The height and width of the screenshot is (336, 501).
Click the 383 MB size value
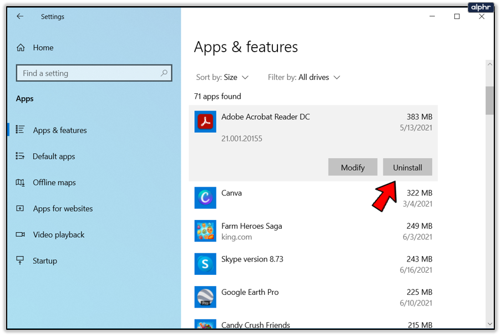[419, 117]
